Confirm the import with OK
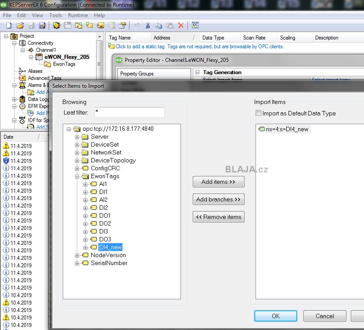 276,316
